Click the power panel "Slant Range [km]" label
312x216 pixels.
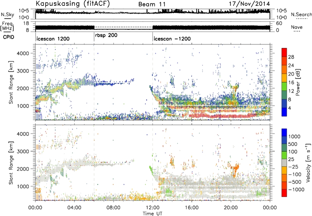[x=11, y=82]
